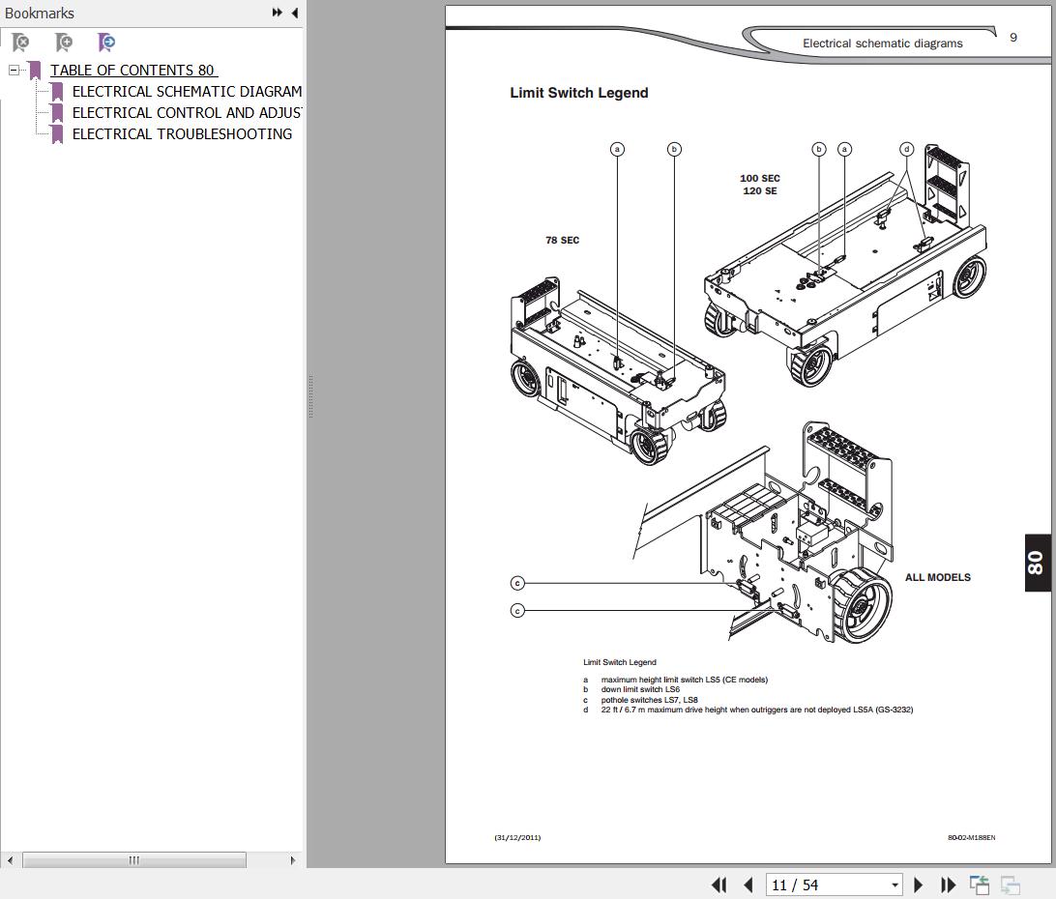This screenshot has width=1056, height=899.
Task: Click the document code 80-02-M188EN
Action: tap(971, 838)
